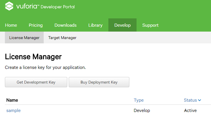Open the Downloads section

(x=66, y=25)
